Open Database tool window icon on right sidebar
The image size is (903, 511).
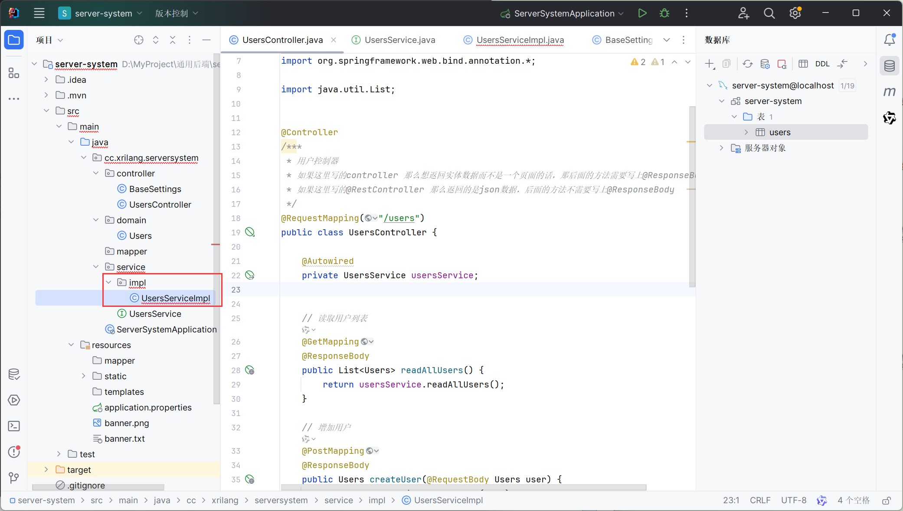[x=890, y=66]
